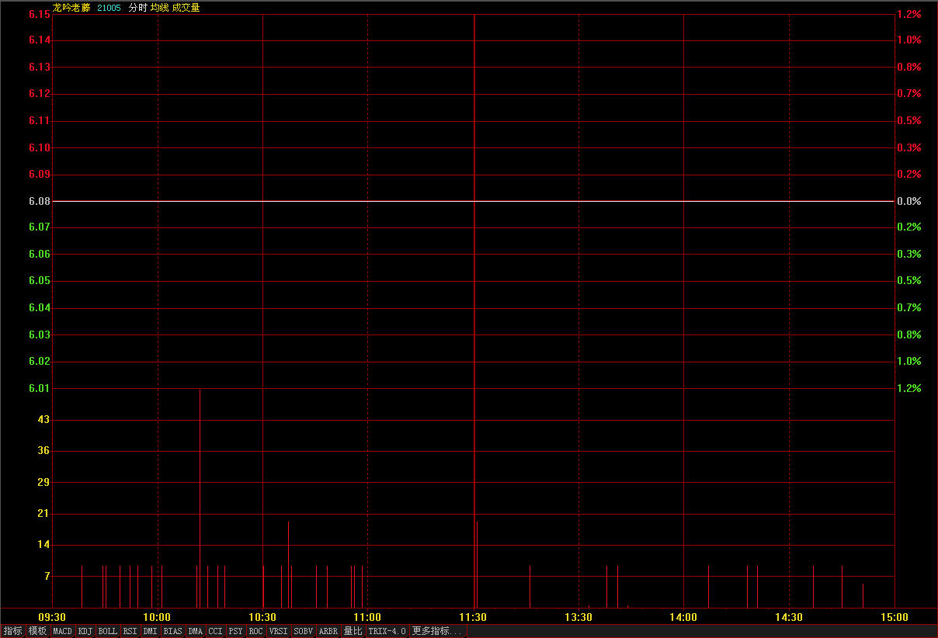Viewport: 938px width, 638px height.
Task: Show the ARBR indicator
Action: click(x=328, y=631)
